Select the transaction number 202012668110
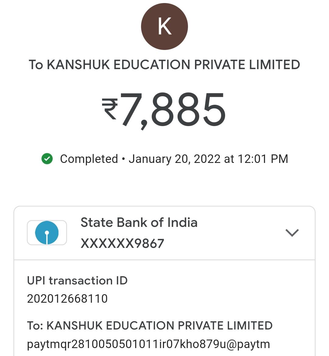The width and height of the screenshot is (329, 356). [x=67, y=299]
